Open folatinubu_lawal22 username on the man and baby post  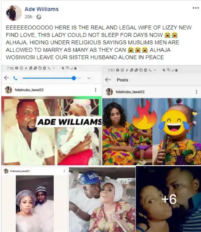click(x=29, y=90)
